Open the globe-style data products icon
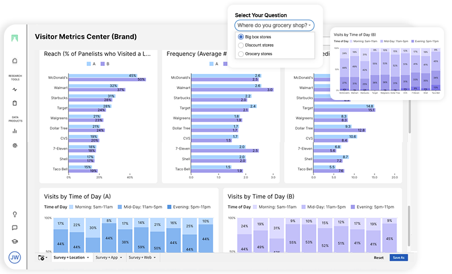Viewport: 452px width, 274px height. coord(15,146)
